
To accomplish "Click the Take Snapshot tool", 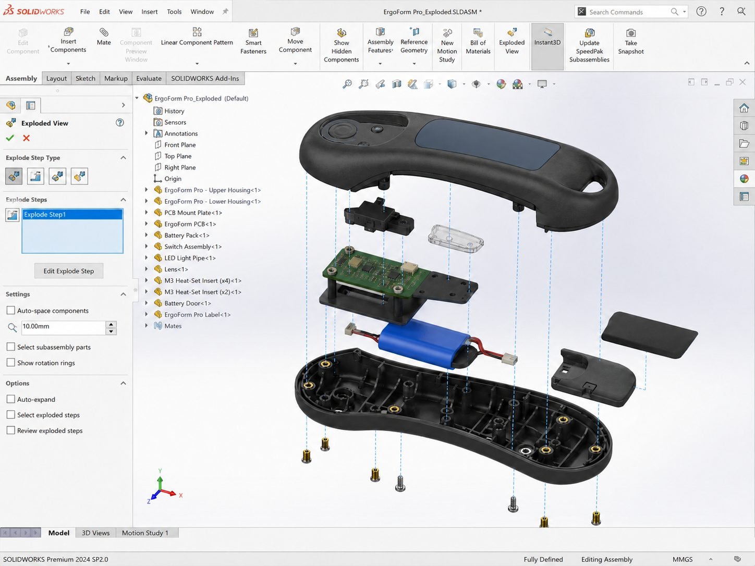I will [x=631, y=41].
